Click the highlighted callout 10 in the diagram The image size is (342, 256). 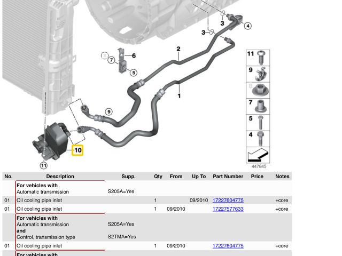pos(77,150)
